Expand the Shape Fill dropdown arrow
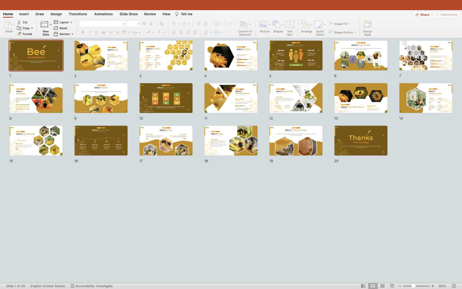The height and width of the screenshot is (289, 462). pyautogui.click(x=349, y=24)
